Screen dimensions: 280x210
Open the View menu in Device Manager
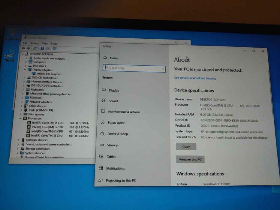(45, 43)
